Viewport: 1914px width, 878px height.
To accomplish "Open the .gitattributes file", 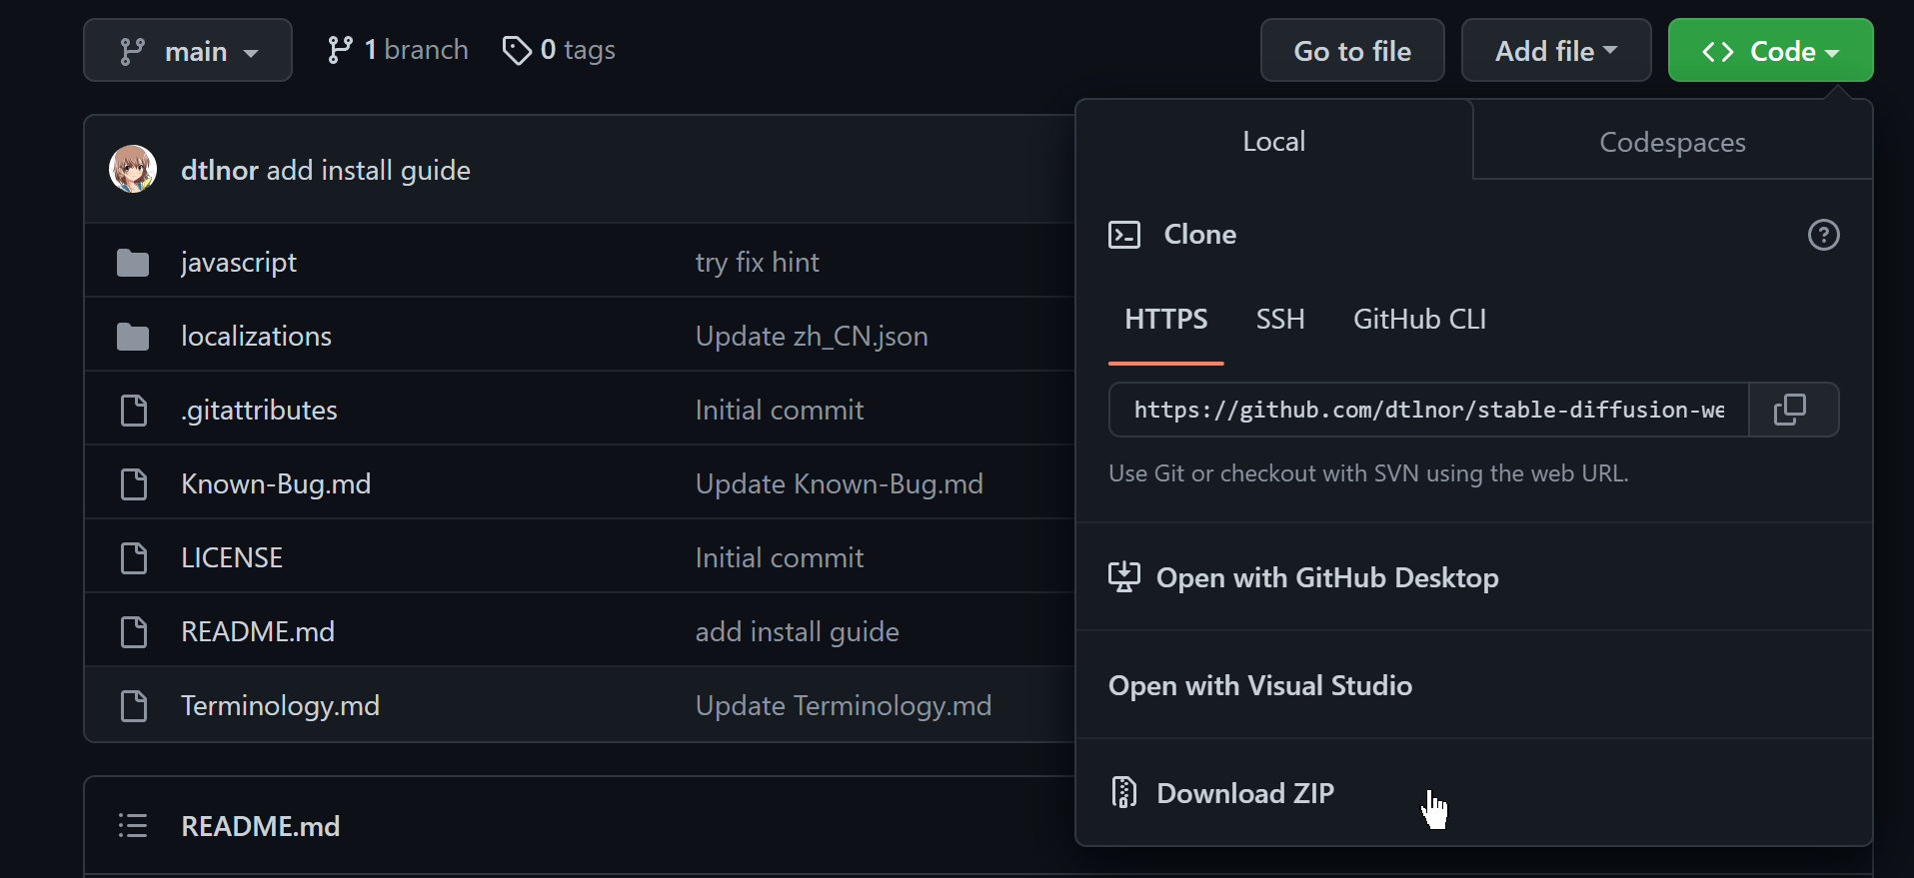I will 260,411.
